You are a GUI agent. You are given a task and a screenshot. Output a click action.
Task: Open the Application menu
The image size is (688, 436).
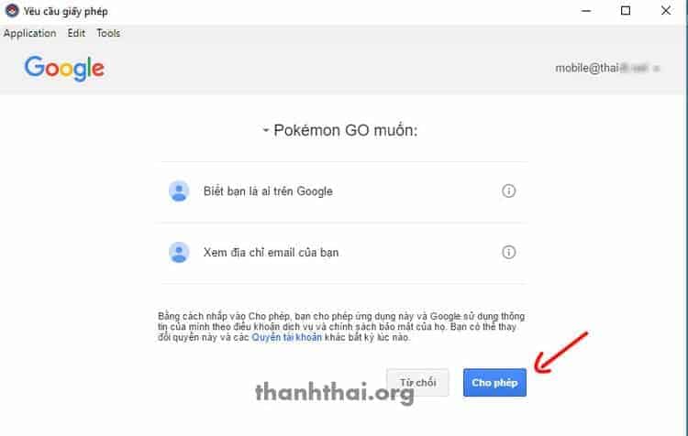pos(30,33)
